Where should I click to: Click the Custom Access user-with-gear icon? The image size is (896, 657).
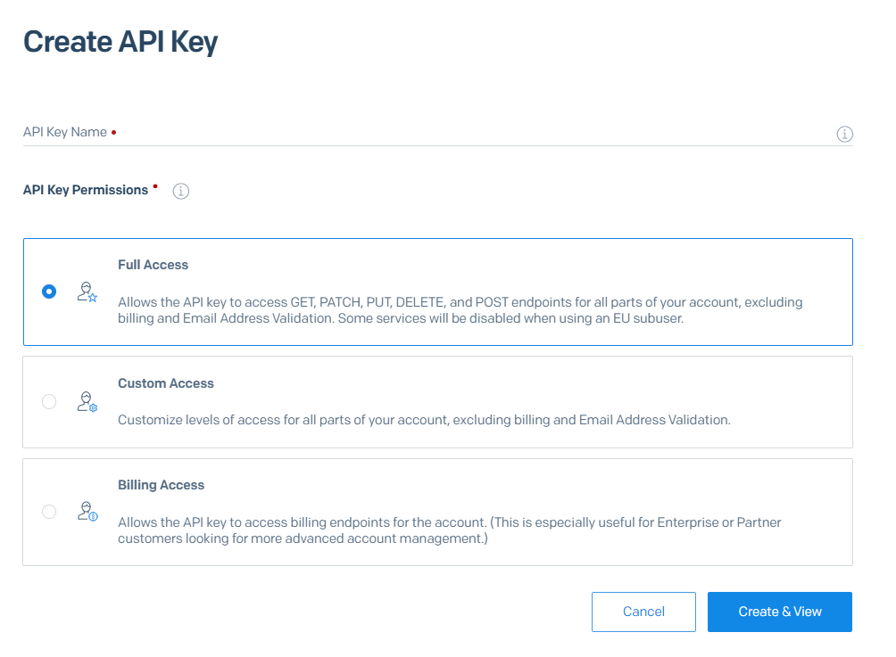tap(87, 402)
